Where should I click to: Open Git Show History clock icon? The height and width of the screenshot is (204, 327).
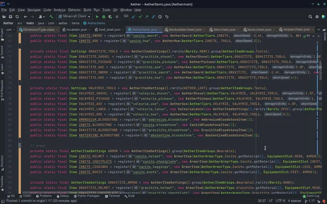pyautogui.click(x=160, y=17)
